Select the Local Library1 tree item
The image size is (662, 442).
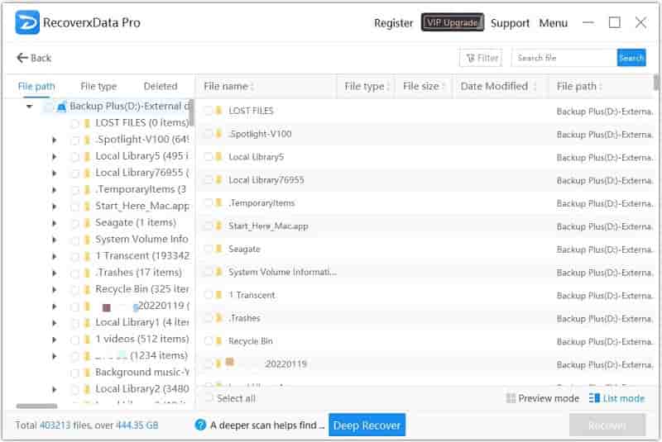pyautogui.click(x=142, y=323)
